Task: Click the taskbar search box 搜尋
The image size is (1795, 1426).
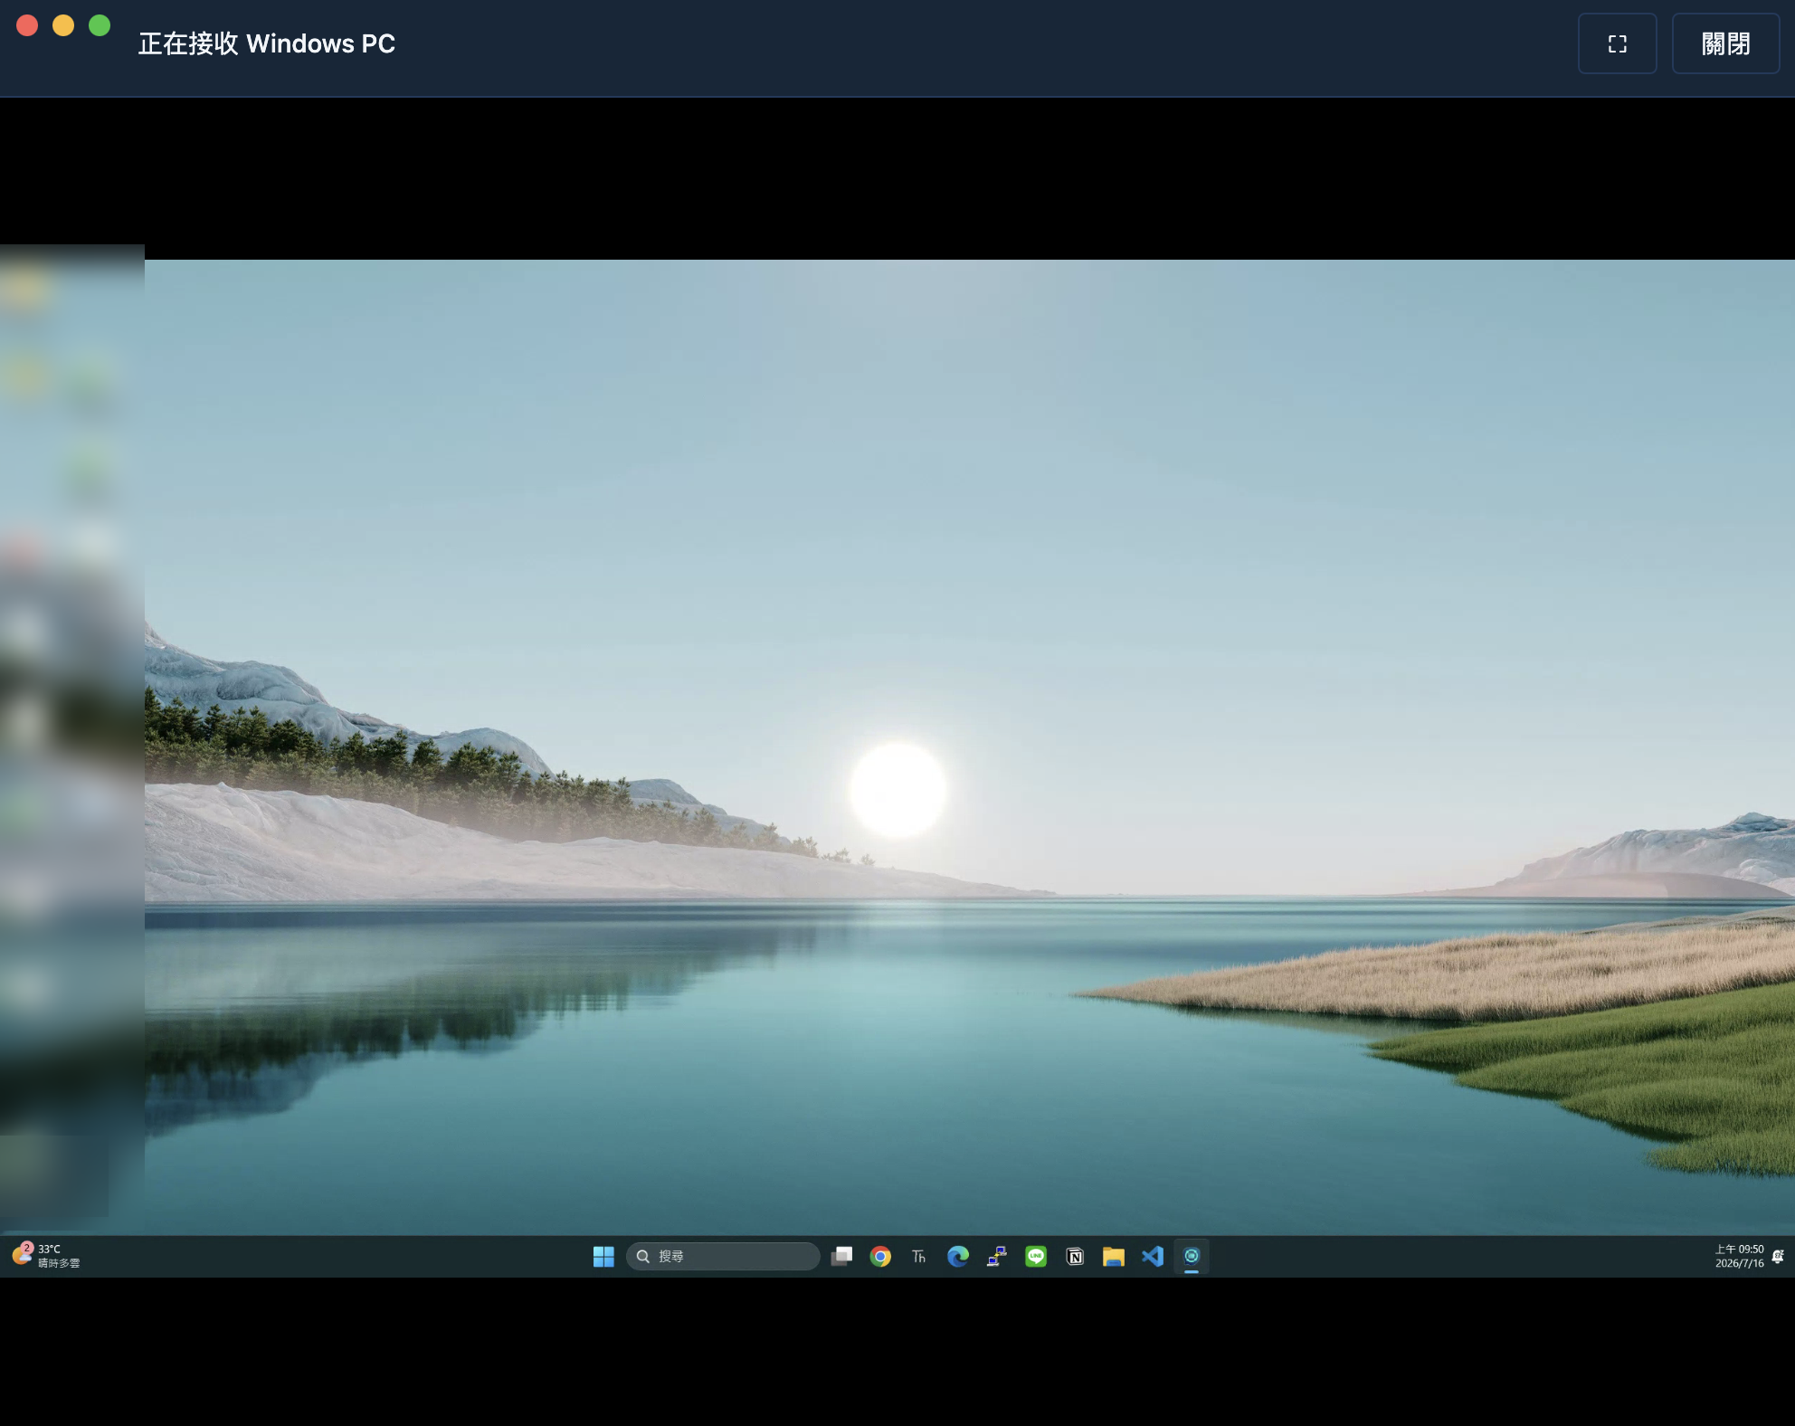Action: (723, 1256)
